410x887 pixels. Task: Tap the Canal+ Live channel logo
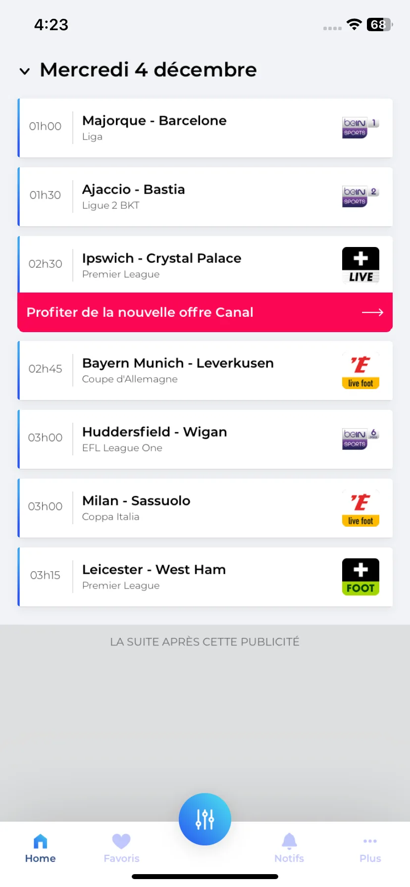pos(360,265)
